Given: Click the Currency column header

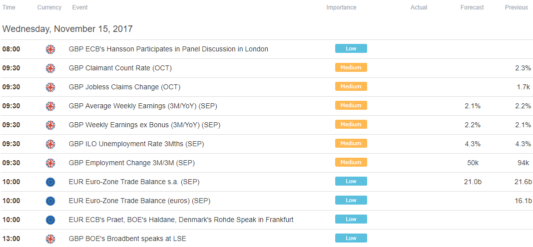Looking at the screenshot, I should (48, 7).
